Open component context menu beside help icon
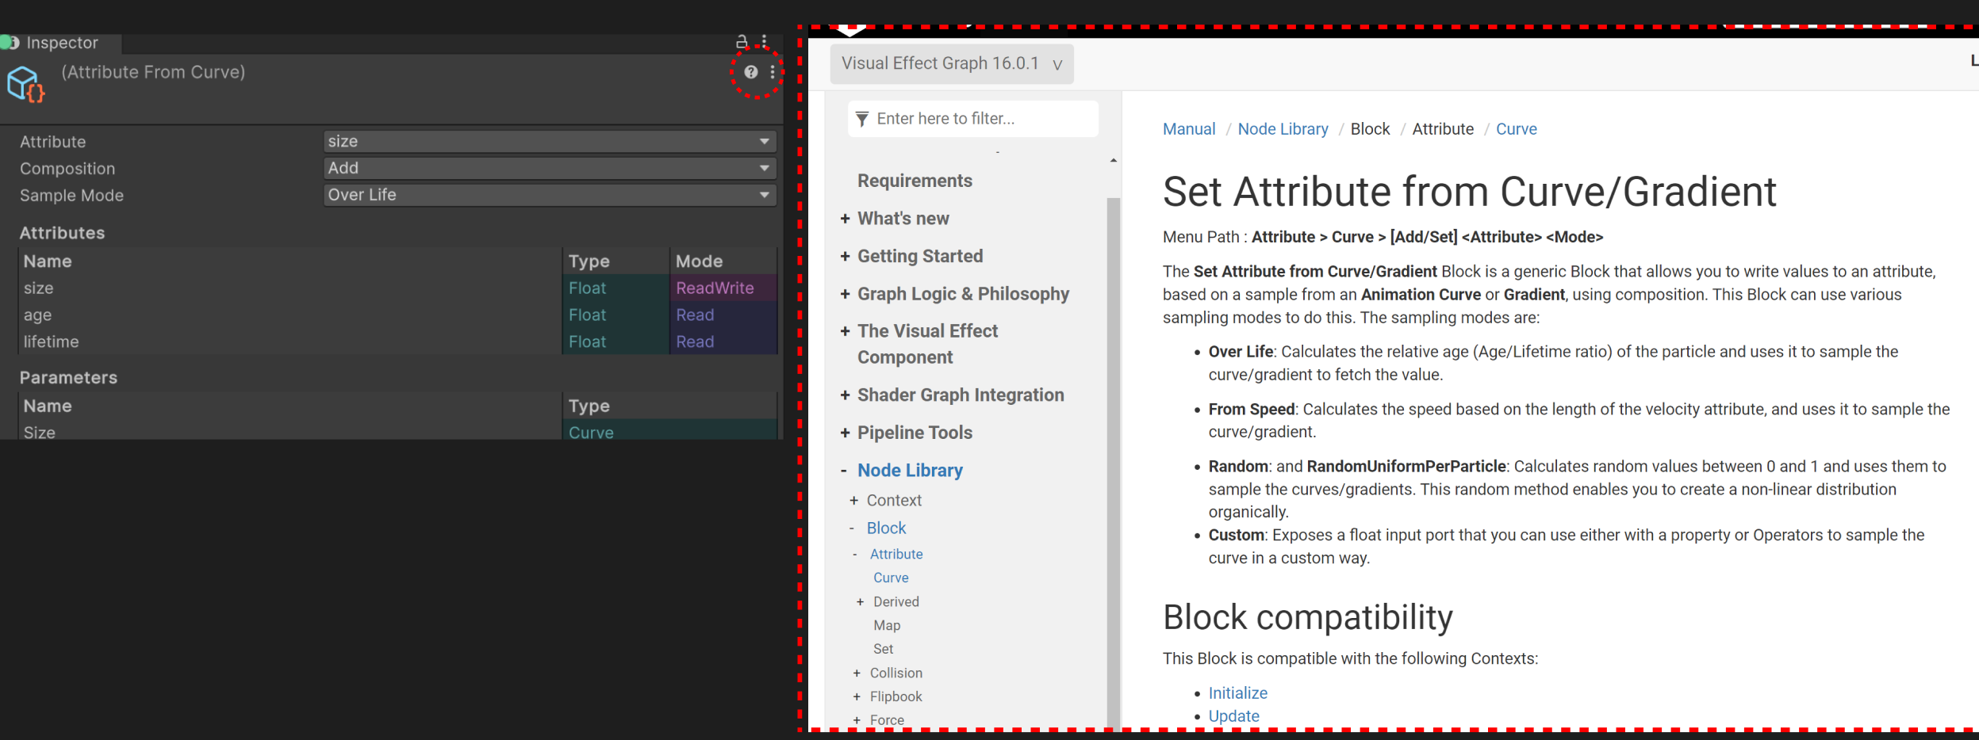 (x=773, y=72)
